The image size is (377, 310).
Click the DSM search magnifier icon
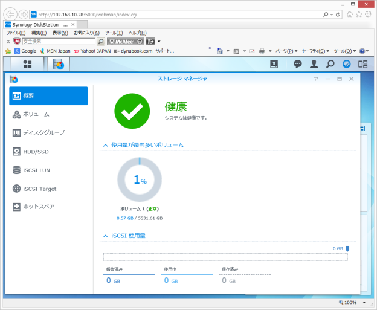coord(330,64)
